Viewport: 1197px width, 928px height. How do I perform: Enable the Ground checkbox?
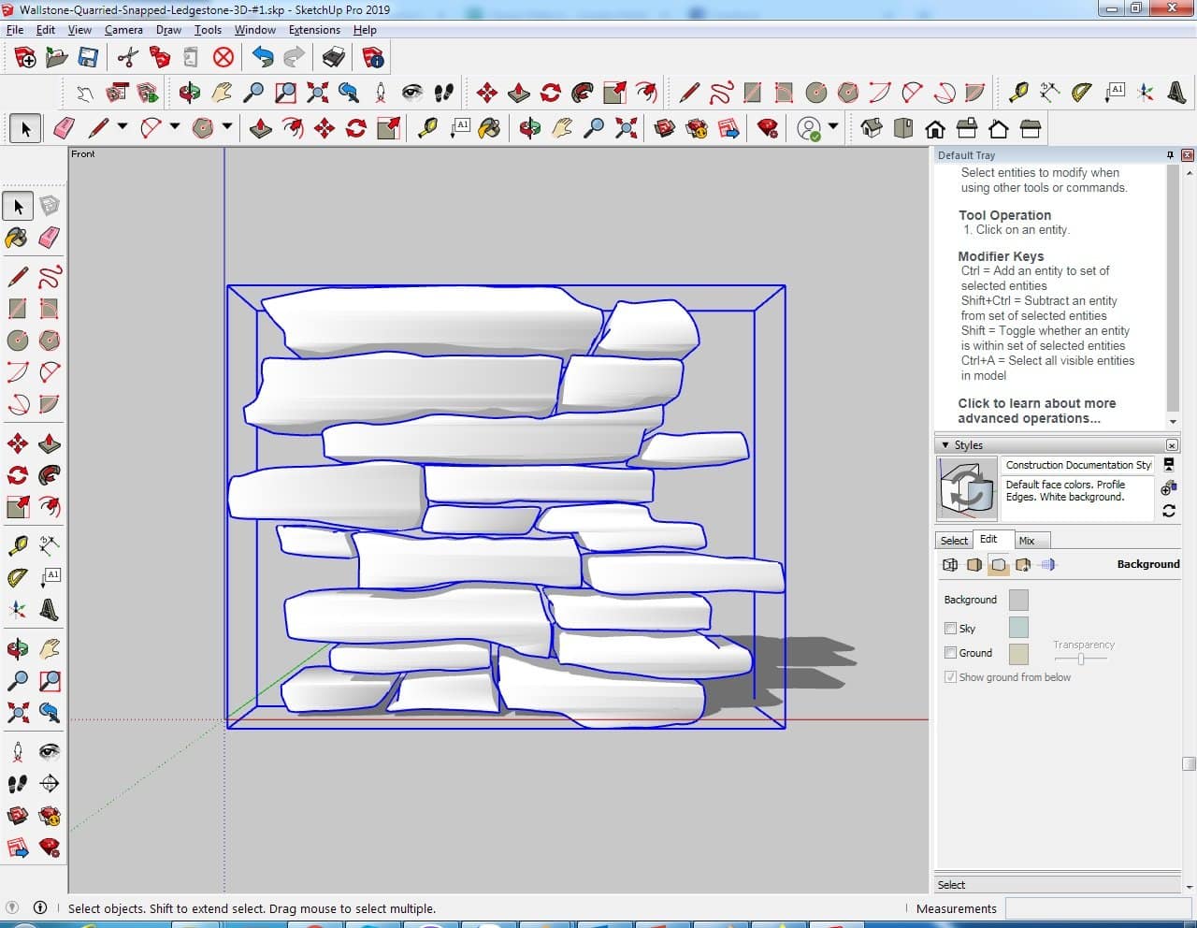(x=950, y=653)
